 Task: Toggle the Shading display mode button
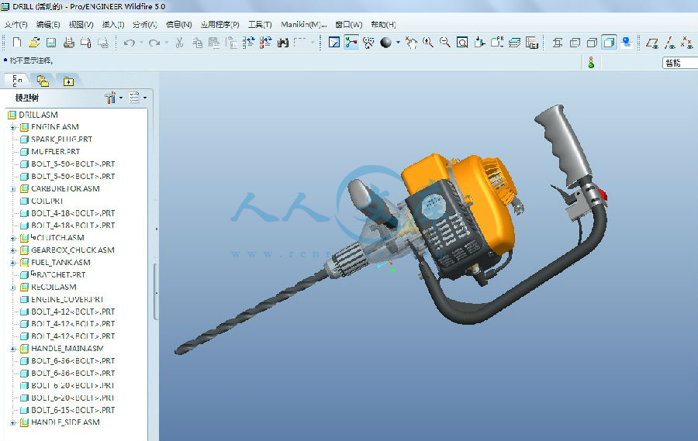[609, 43]
